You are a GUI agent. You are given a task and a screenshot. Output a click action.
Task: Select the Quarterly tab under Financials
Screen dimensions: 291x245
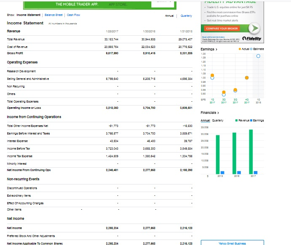(x=218, y=120)
